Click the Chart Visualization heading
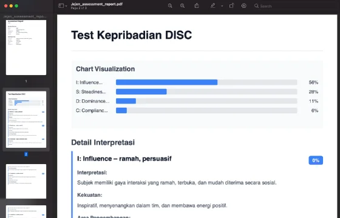The height and width of the screenshot is (218, 340). (106, 69)
